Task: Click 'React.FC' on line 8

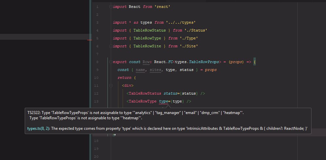Action: point(163,62)
